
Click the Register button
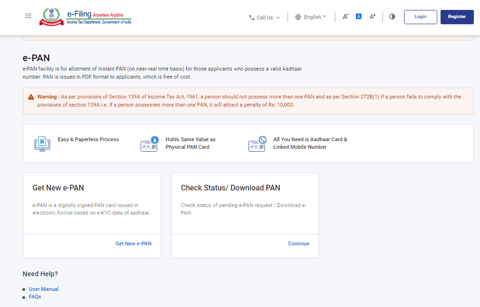457,17
